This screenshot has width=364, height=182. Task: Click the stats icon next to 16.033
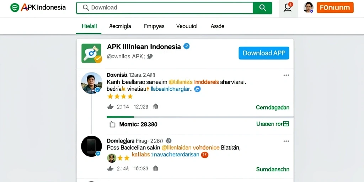(155, 168)
